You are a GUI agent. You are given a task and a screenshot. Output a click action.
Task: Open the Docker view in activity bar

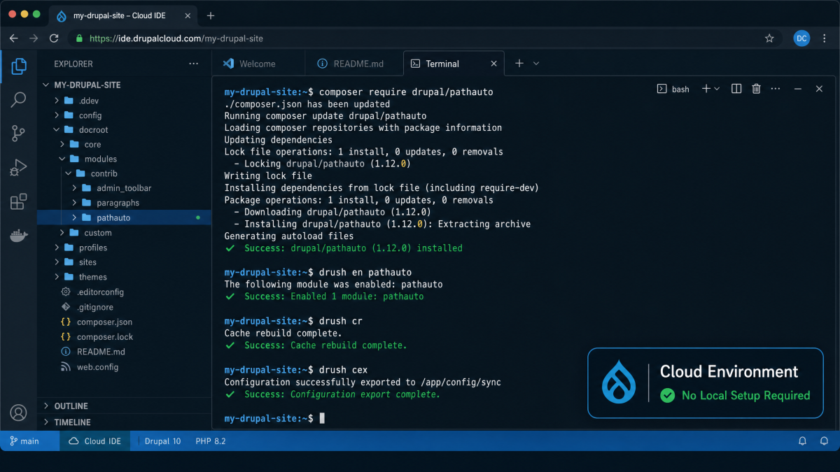point(19,236)
